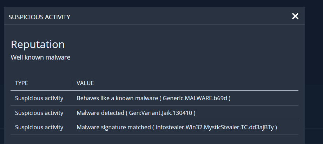Viewport: 323px width, 144px height.
Task: Click the 'Well known malware' subtitle
Action: pos(40,57)
